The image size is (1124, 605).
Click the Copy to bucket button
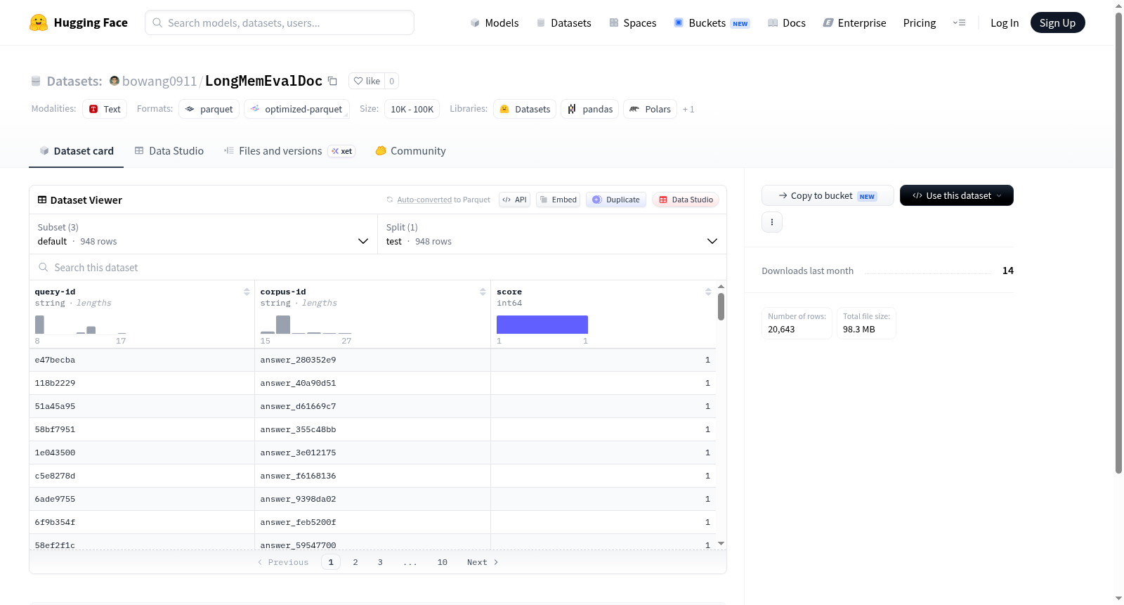pyautogui.click(x=828, y=195)
